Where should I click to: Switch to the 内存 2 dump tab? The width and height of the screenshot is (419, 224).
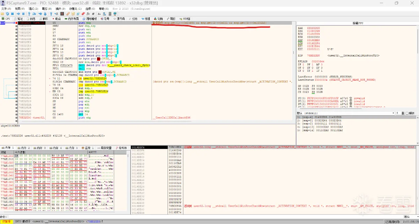(x=24, y=148)
